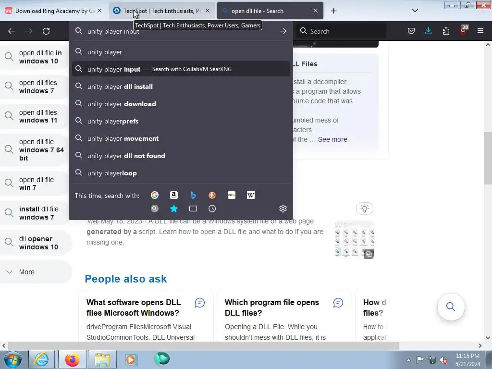Show hidden system tray icons

408,360
